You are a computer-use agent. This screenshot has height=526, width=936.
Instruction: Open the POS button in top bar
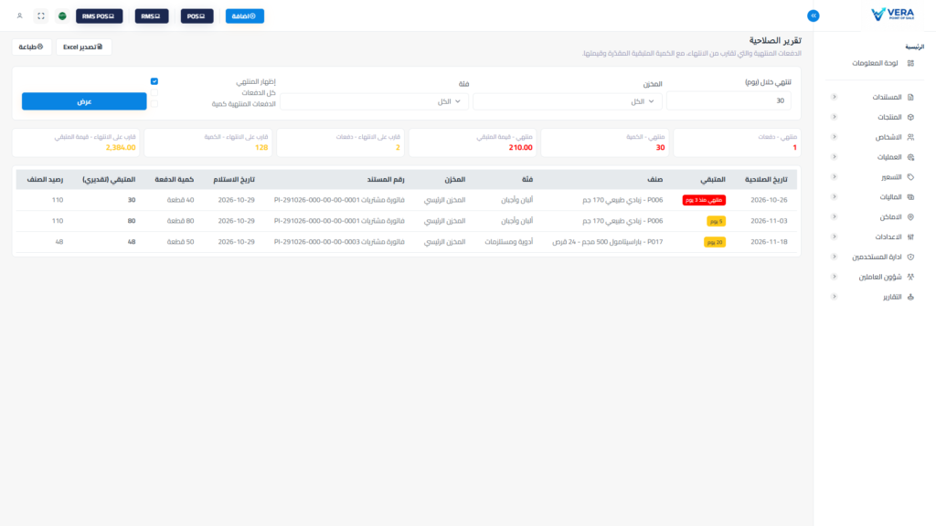point(197,16)
